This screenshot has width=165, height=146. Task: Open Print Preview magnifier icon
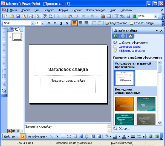point(37,16)
